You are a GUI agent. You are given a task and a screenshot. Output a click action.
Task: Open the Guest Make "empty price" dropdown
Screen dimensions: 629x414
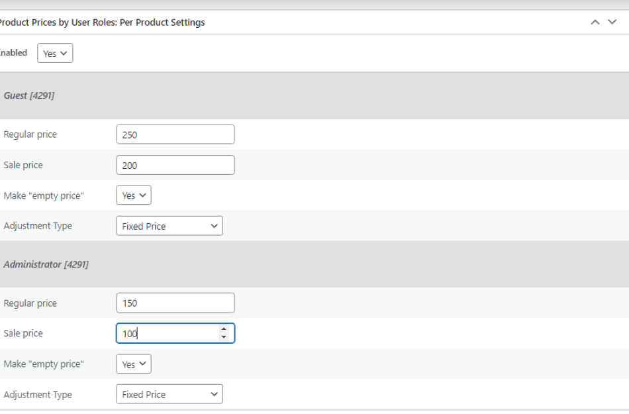[x=134, y=195]
